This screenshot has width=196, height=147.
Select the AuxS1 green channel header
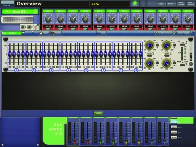pyautogui.click(x=20, y=11)
